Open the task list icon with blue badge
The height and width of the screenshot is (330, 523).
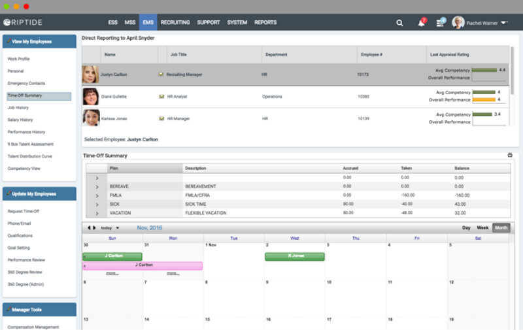point(441,23)
